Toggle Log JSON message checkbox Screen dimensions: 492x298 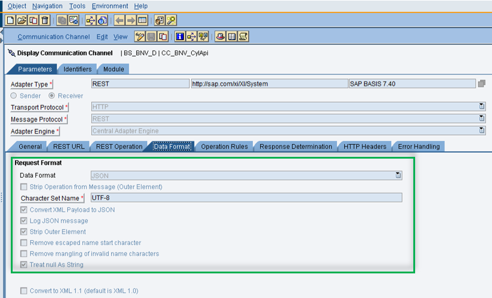coord(23,221)
